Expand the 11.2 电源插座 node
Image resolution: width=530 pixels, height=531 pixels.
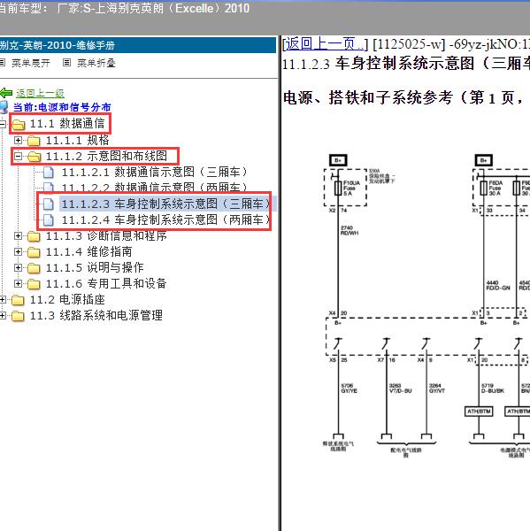2,299
